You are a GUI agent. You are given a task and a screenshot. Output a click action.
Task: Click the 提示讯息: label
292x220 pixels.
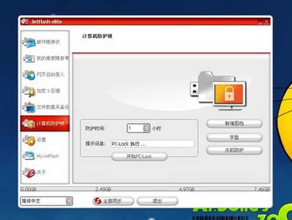coord(95,144)
